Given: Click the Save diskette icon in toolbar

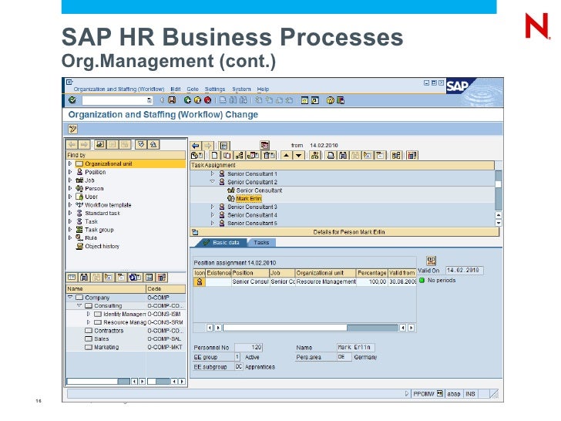Looking at the screenshot, I should (x=172, y=100).
